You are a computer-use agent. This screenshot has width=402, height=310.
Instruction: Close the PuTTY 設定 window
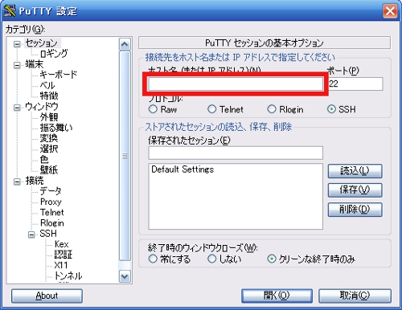[x=390, y=11]
